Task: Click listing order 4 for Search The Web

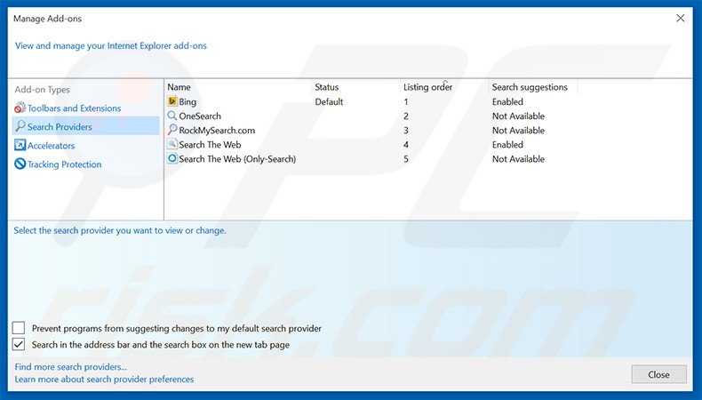Action: pos(406,145)
